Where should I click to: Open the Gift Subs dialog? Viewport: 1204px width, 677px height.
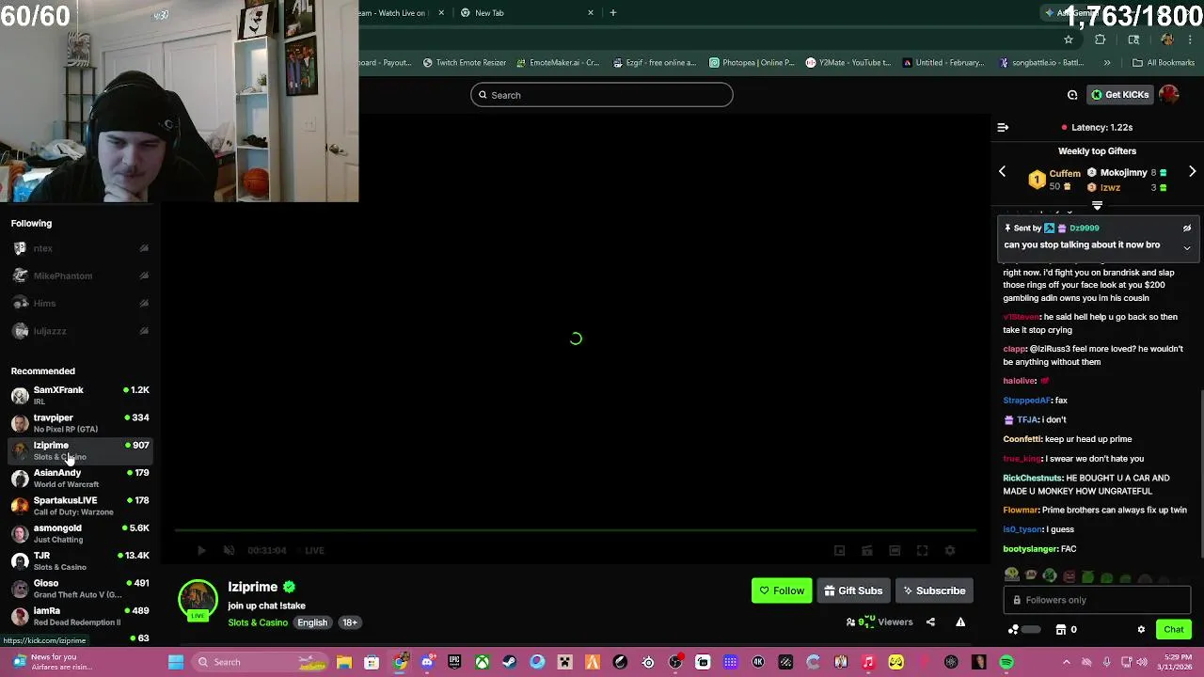[853, 590]
